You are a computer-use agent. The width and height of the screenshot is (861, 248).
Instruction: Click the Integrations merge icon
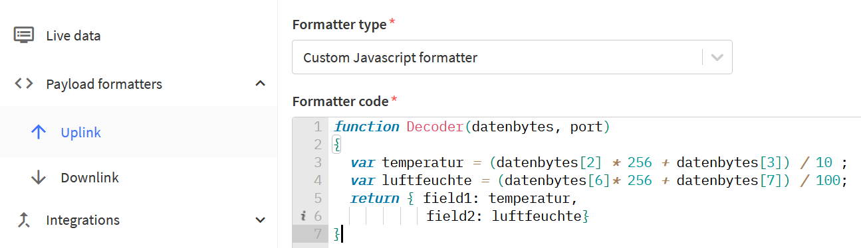[24, 220]
